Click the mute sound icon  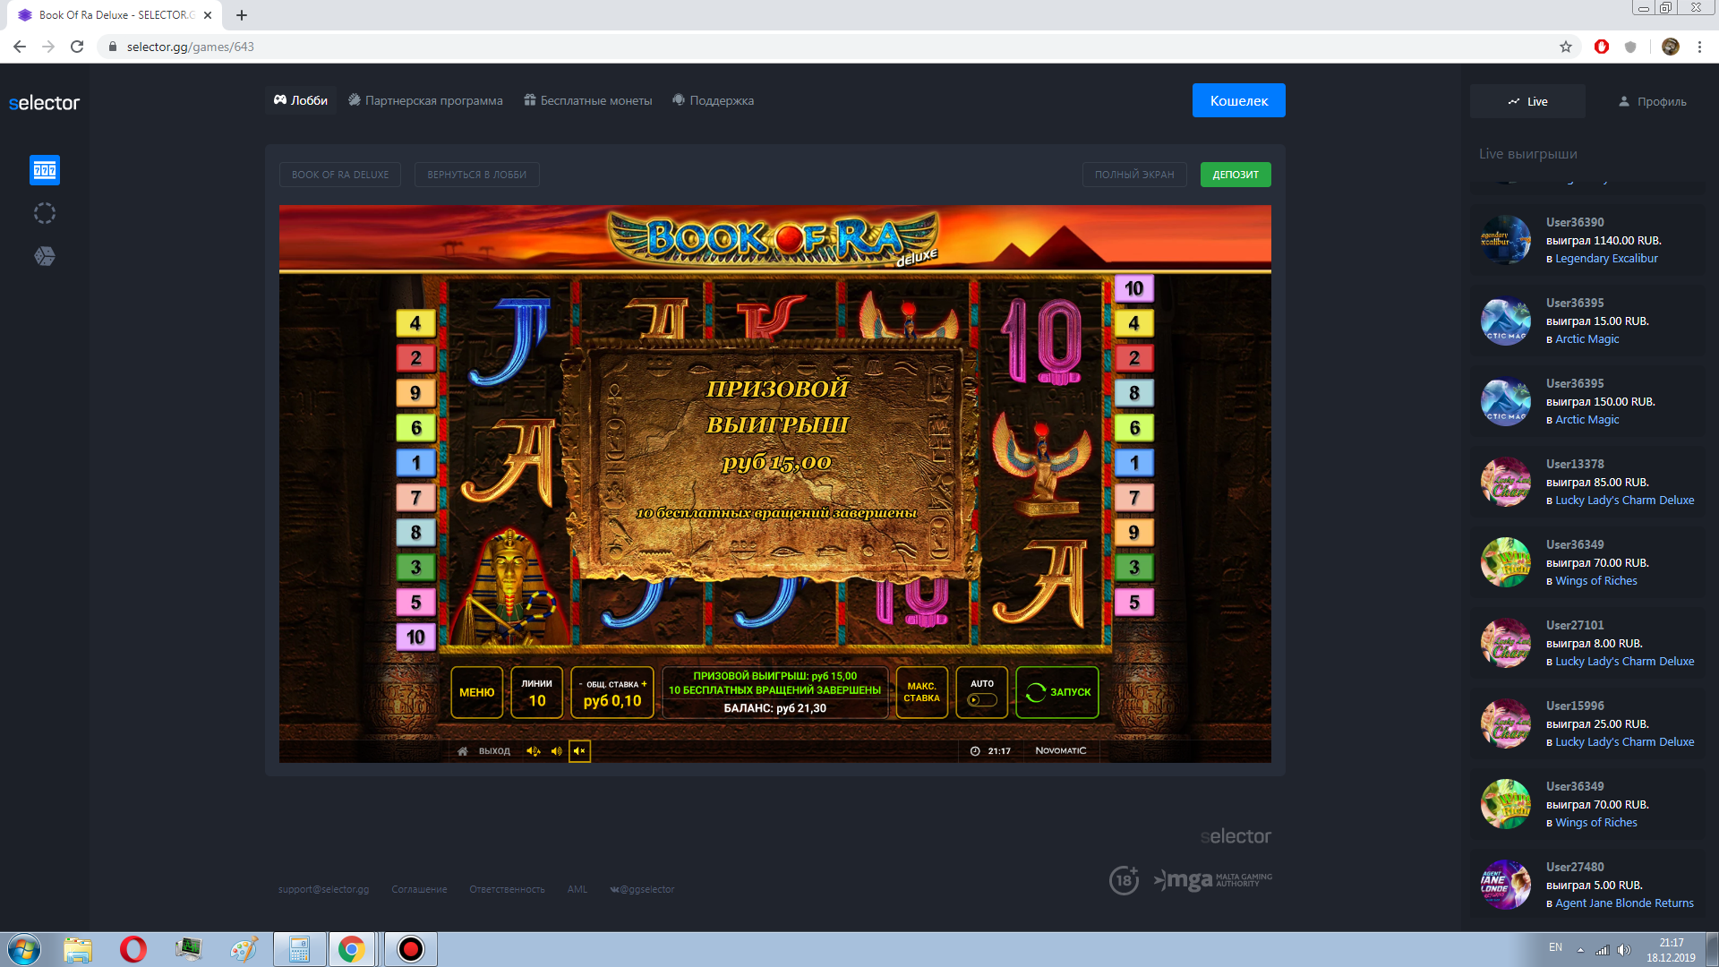579,751
